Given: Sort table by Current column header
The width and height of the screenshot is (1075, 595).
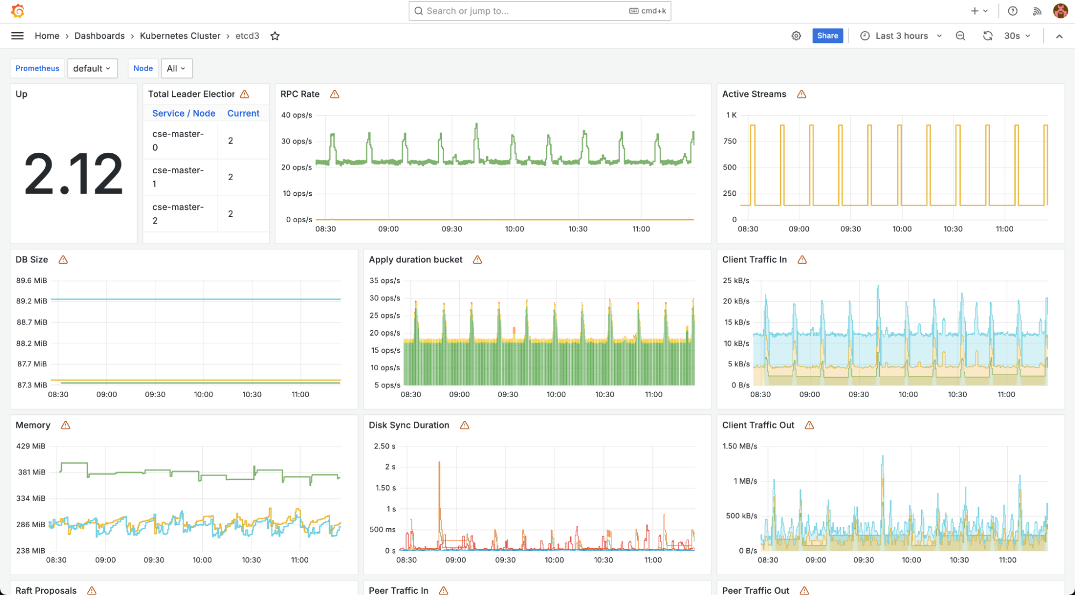Looking at the screenshot, I should click(243, 114).
